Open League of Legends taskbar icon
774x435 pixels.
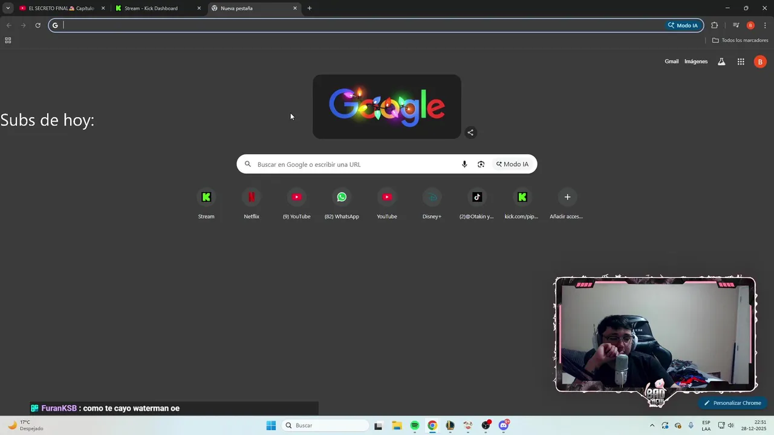point(450,425)
